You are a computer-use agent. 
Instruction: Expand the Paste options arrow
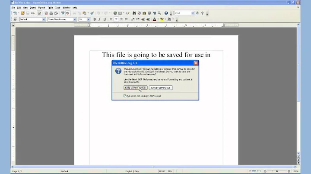pyautogui.click(x=88, y=13)
